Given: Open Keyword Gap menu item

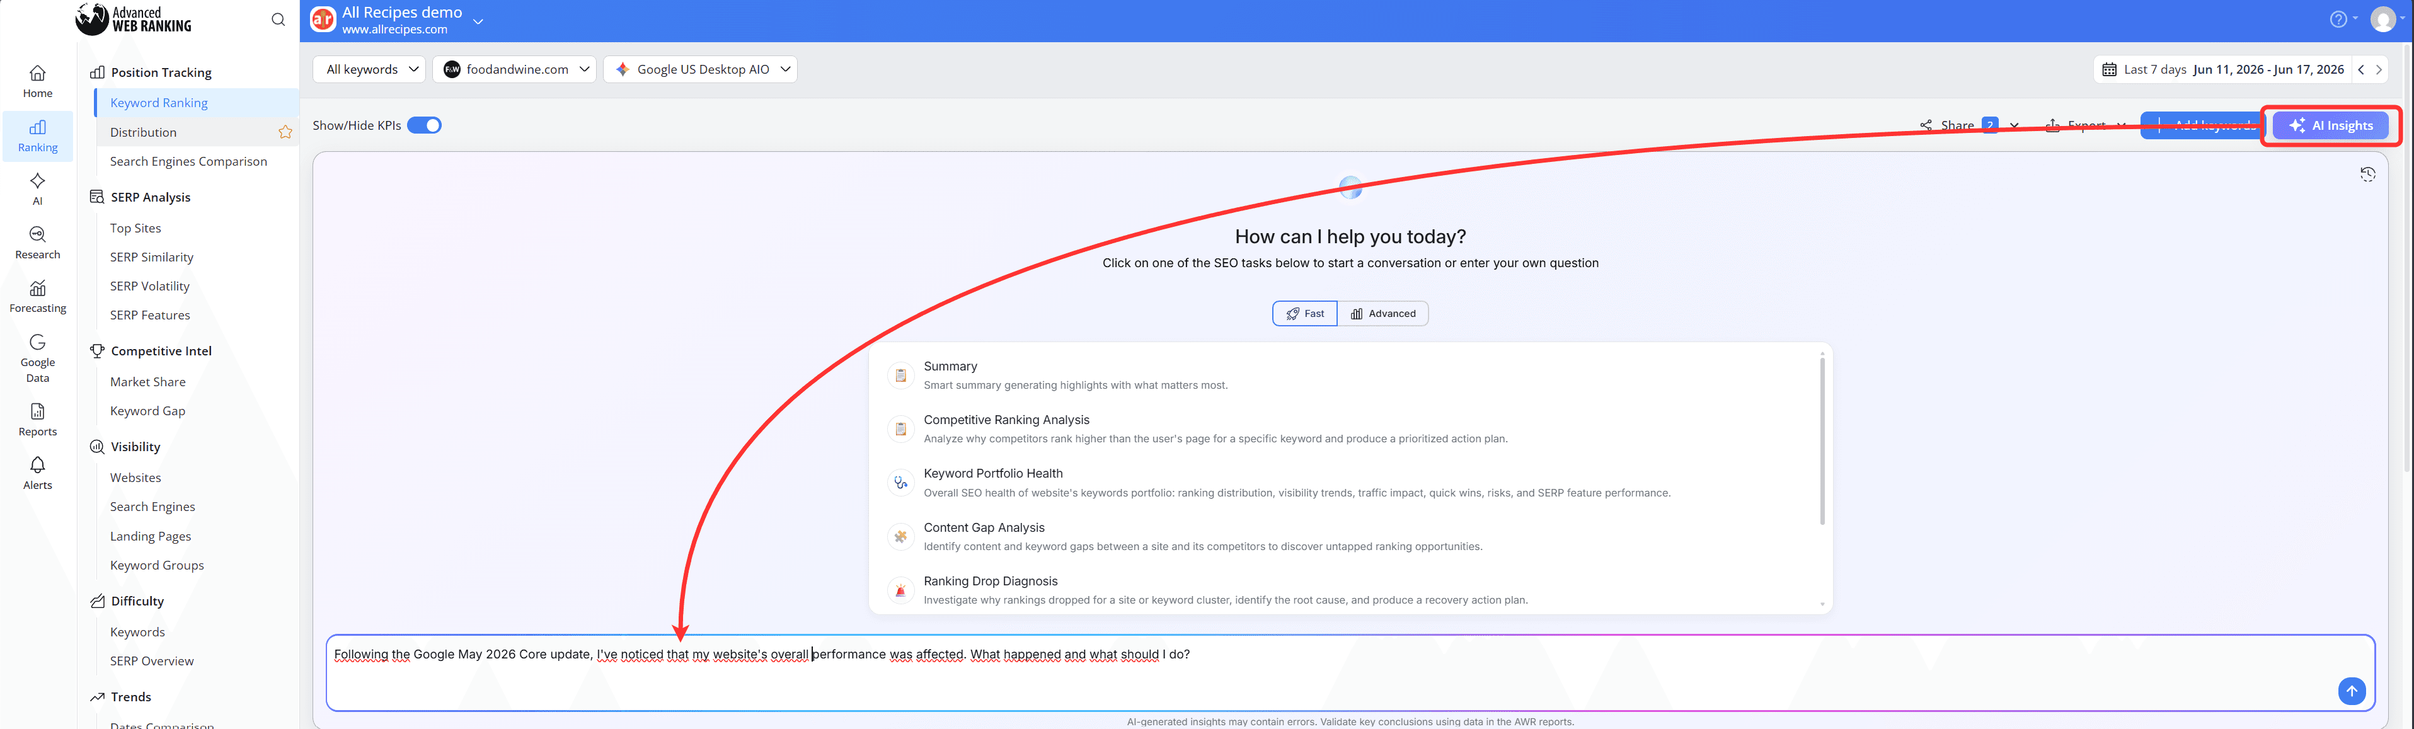Looking at the screenshot, I should (148, 410).
